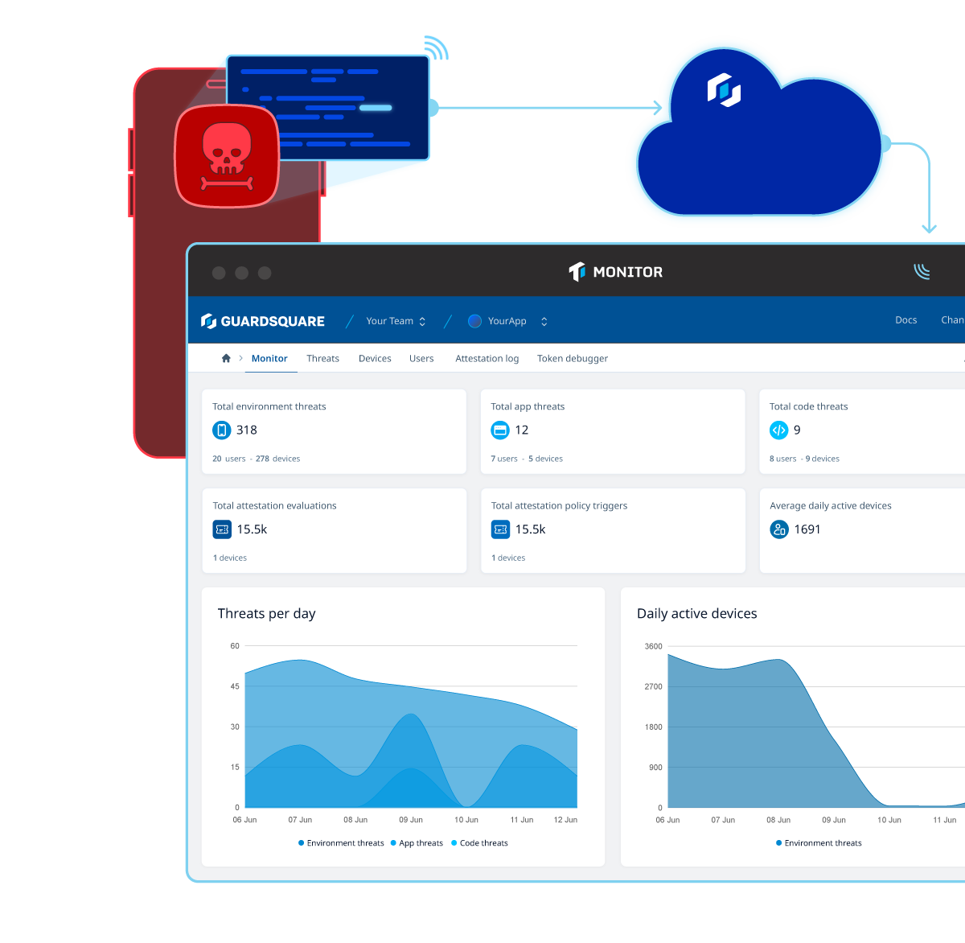
Task: Open the YourApp switcher arrows
Action: click(544, 321)
